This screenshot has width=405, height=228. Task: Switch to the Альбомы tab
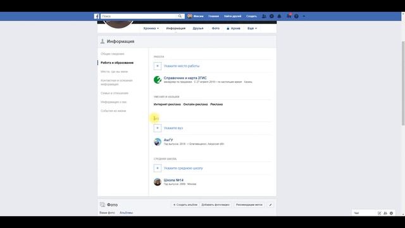click(x=126, y=213)
